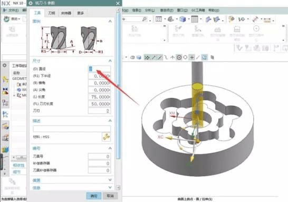Image resolution: width=288 pixels, height=202 pixels.
Task: Open the tool material library wrench icon
Action: pos(106,137)
